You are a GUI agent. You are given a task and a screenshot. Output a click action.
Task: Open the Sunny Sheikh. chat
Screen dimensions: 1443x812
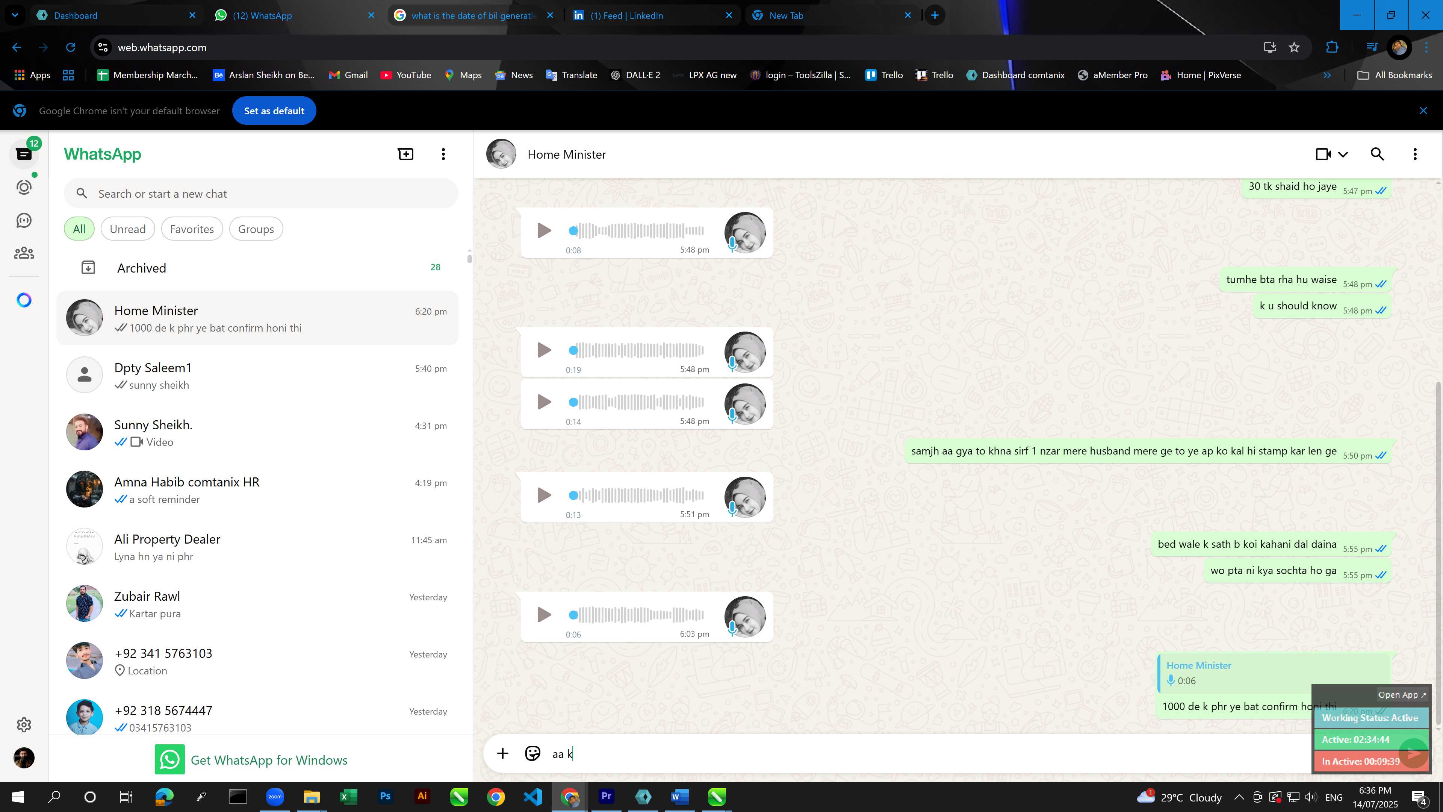click(x=258, y=433)
